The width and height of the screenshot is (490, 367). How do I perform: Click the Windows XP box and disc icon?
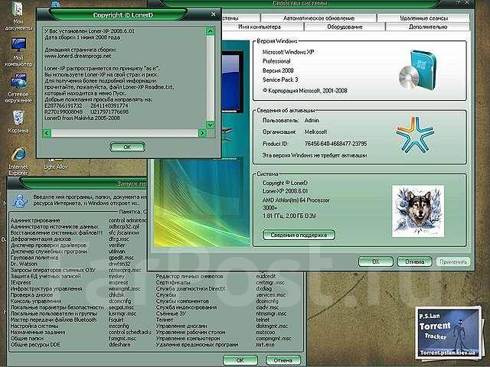pyautogui.click(x=414, y=69)
